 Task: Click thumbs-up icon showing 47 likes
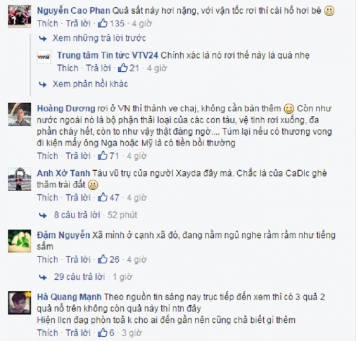pyautogui.click(x=103, y=197)
